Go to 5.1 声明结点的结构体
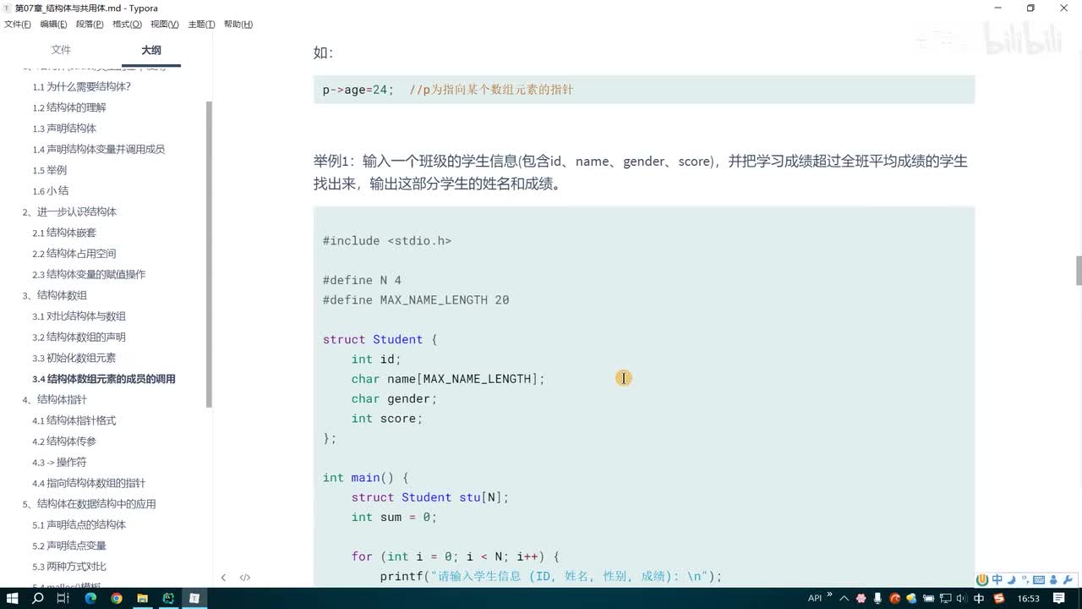Image resolution: width=1082 pixels, height=609 pixels. point(79,524)
